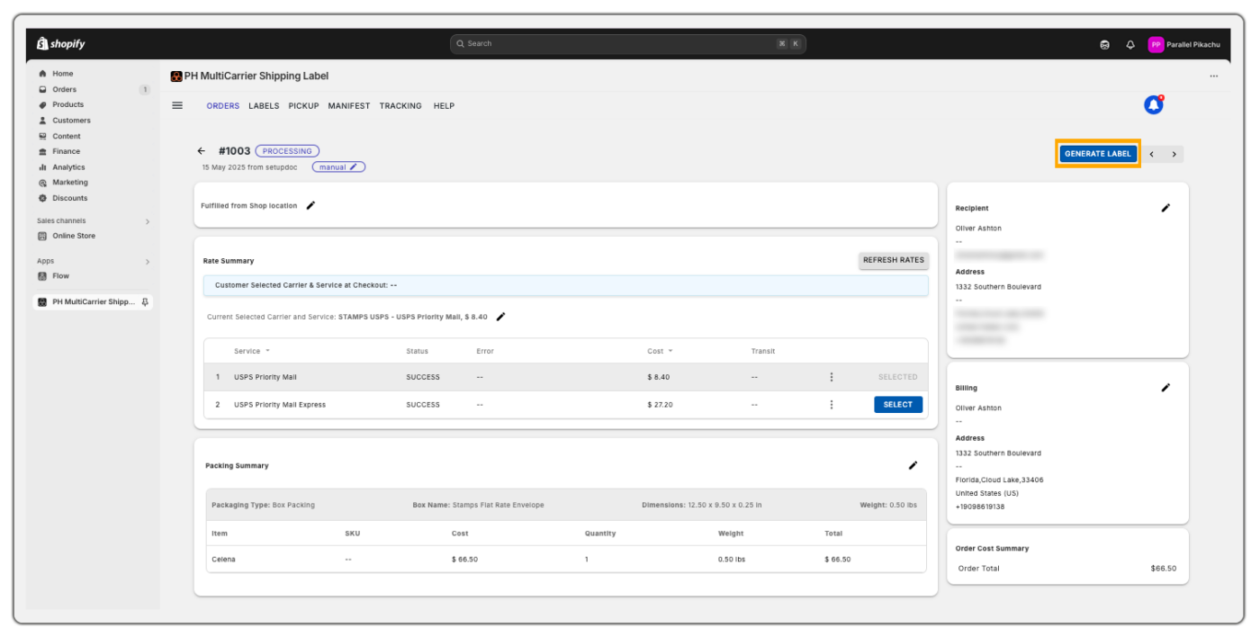Expand the Apps section
The image size is (1260, 637).
click(x=148, y=262)
